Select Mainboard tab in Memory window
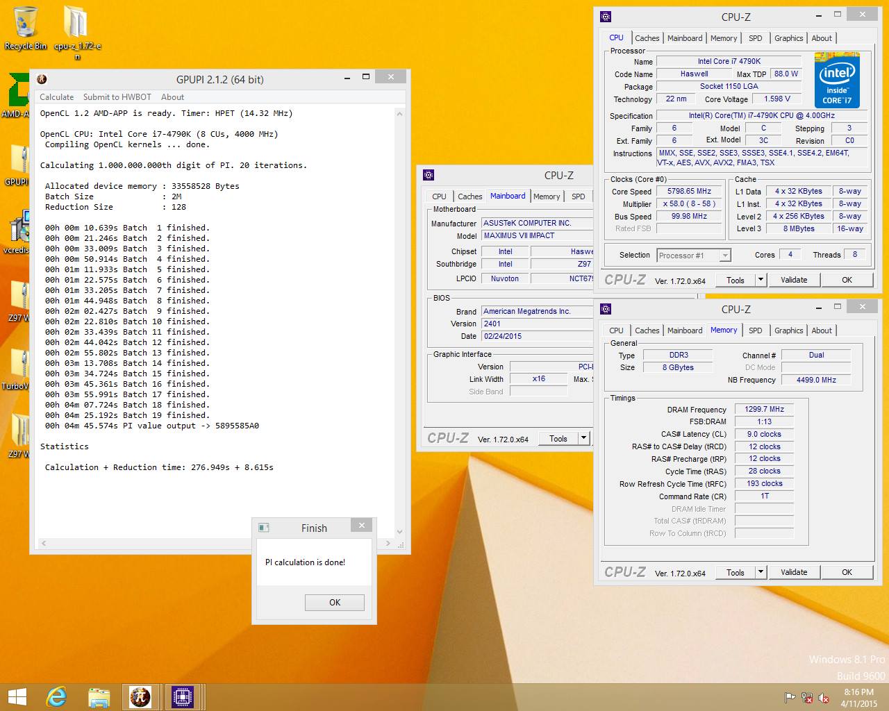This screenshot has width=889, height=711. tap(685, 331)
